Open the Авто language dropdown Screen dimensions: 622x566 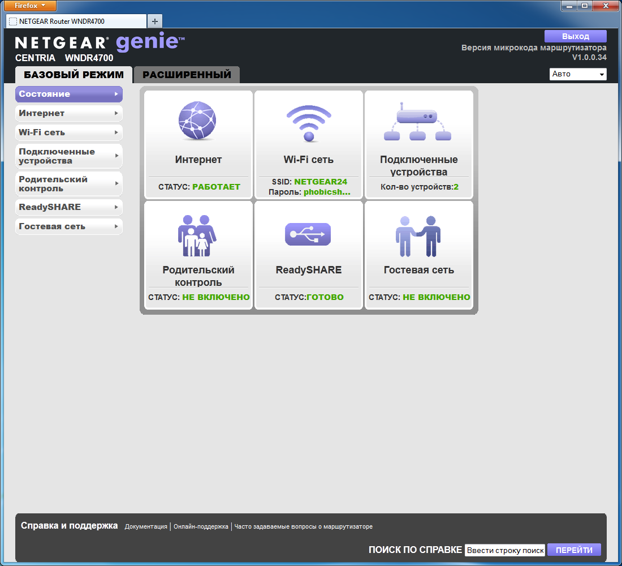tap(577, 74)
